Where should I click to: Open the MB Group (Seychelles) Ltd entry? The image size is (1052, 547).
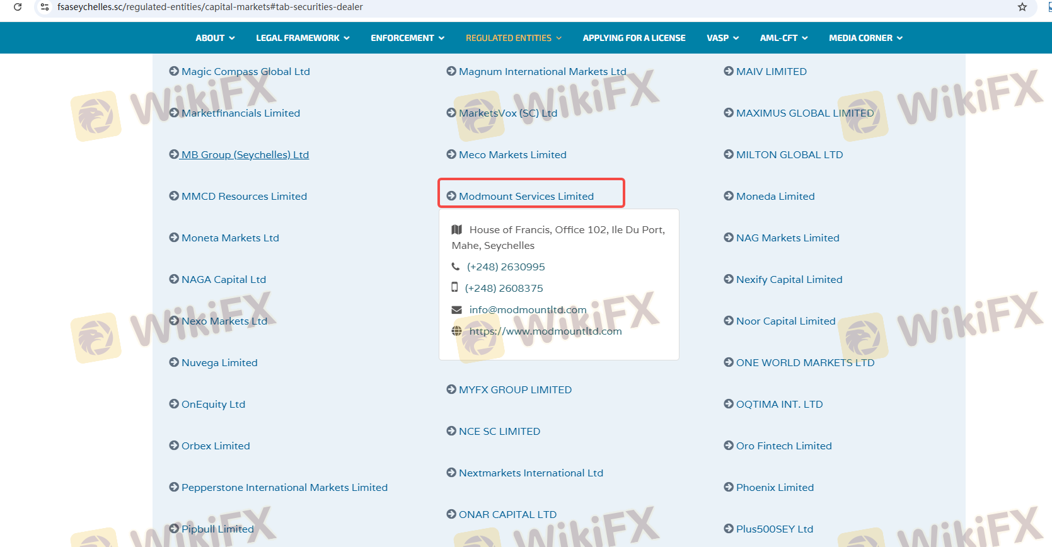[x=245, y=154]
